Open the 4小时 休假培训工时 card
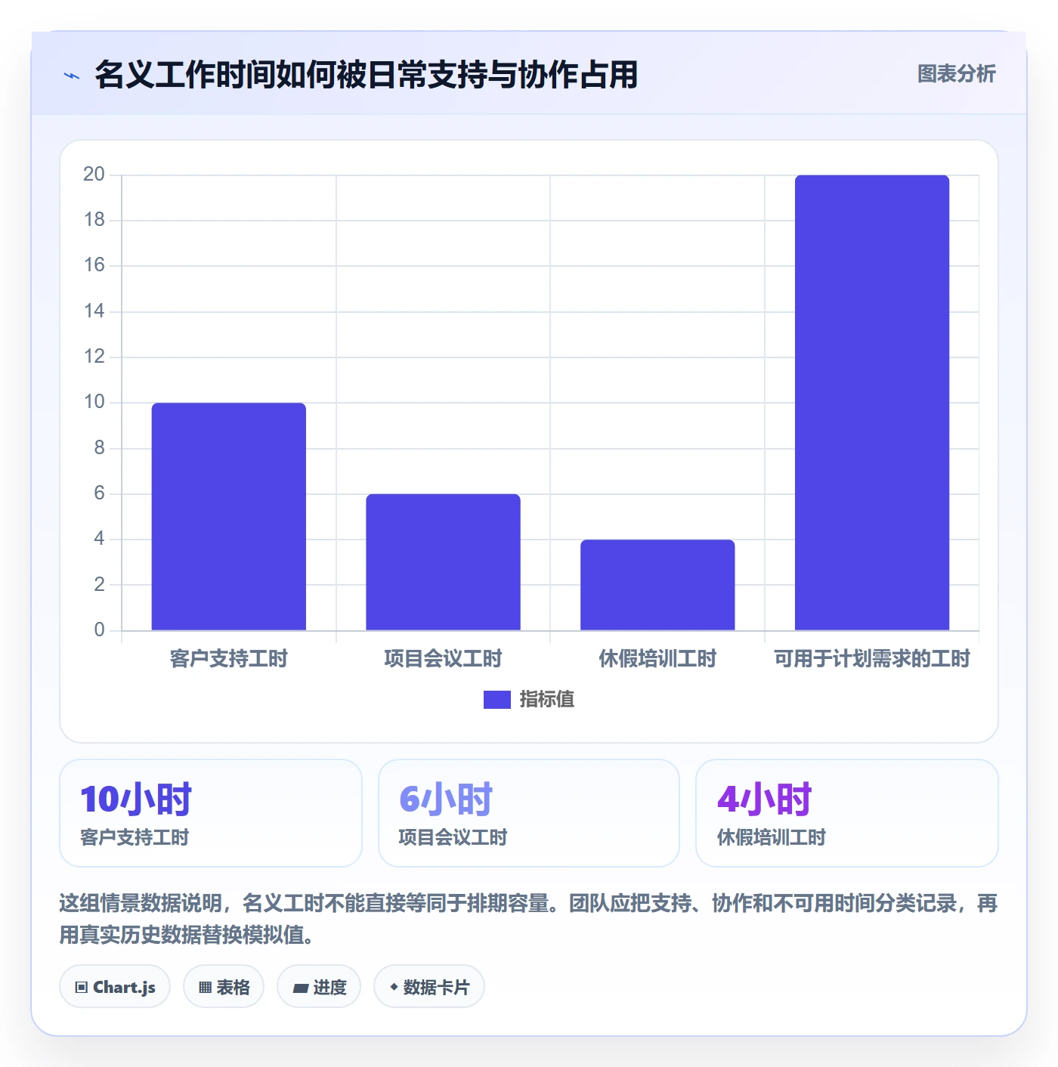1058x1067 pixels. point(847,813)
